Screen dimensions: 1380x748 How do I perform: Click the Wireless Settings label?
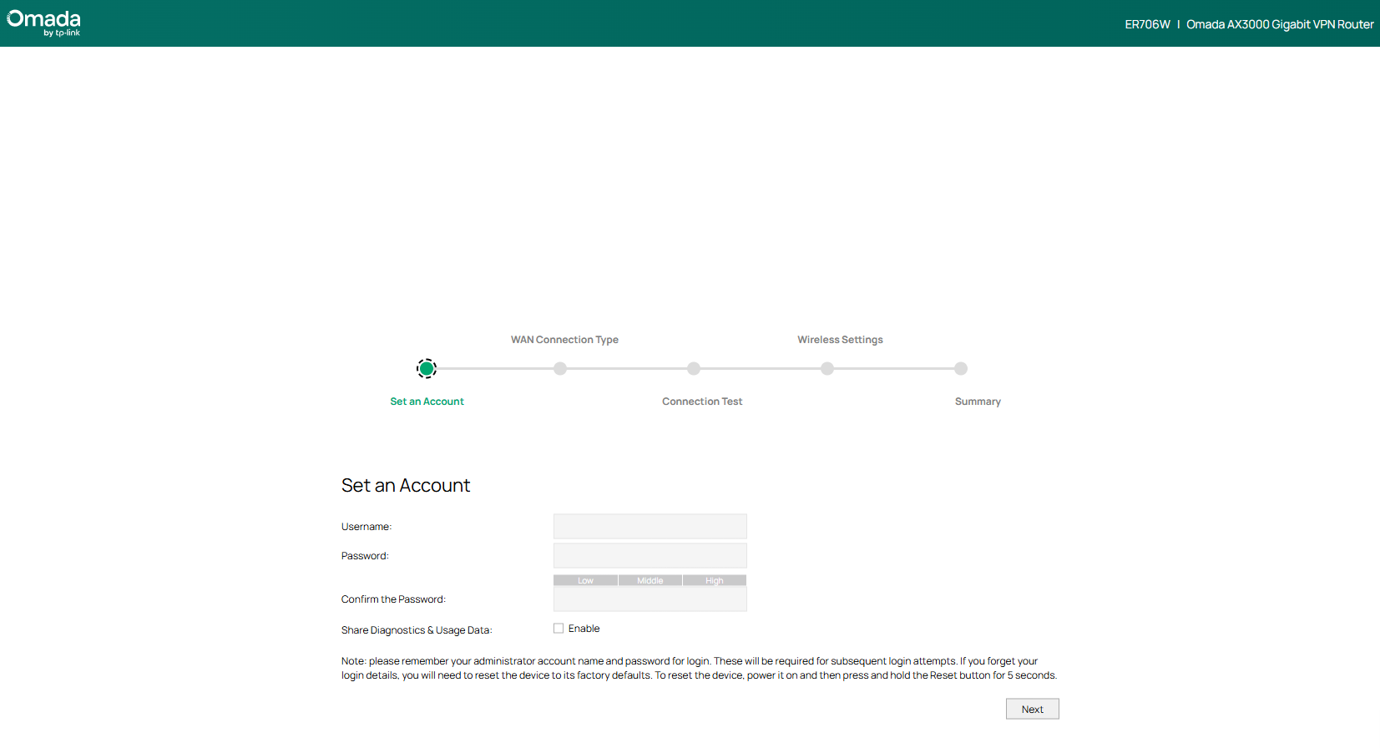(840, 340)
